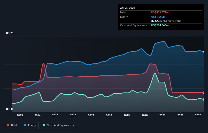Toggle the Equity series legend button
The image size is (208, 133).
(x=30, y=125)
